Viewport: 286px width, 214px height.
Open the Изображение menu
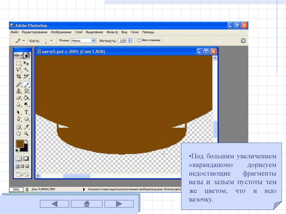61,32
